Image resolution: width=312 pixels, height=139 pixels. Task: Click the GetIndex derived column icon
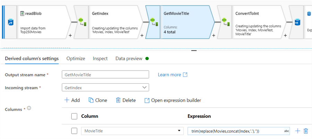[82, 22]
